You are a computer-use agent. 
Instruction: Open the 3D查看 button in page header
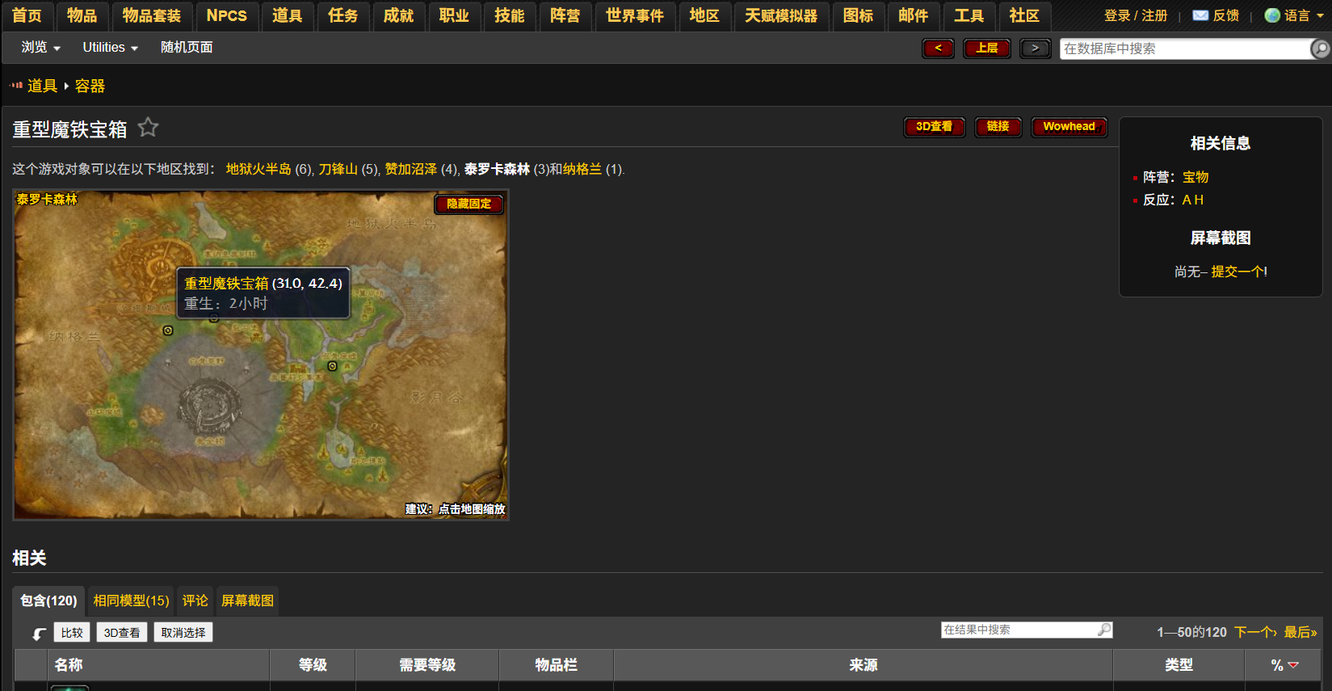coord(934,127)
